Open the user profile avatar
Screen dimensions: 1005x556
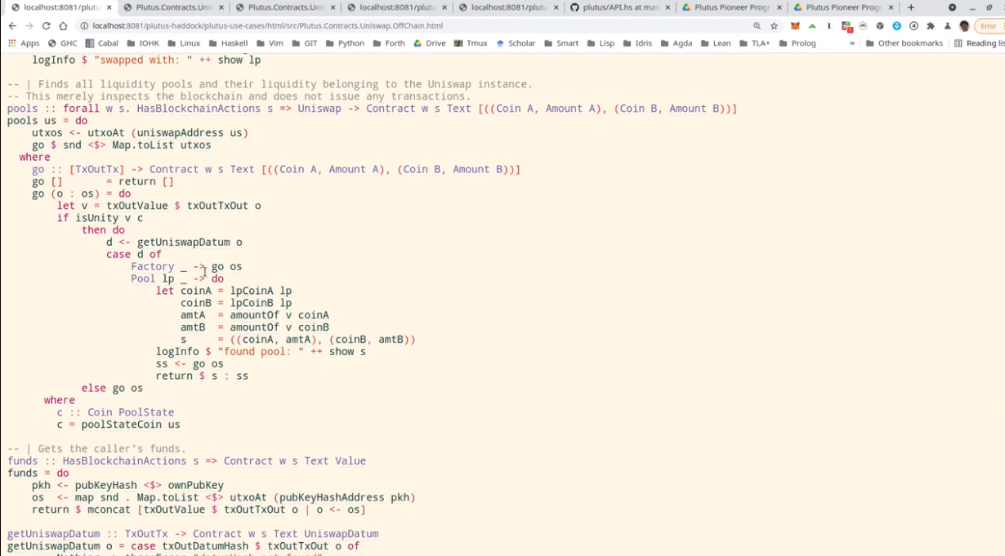964,26
